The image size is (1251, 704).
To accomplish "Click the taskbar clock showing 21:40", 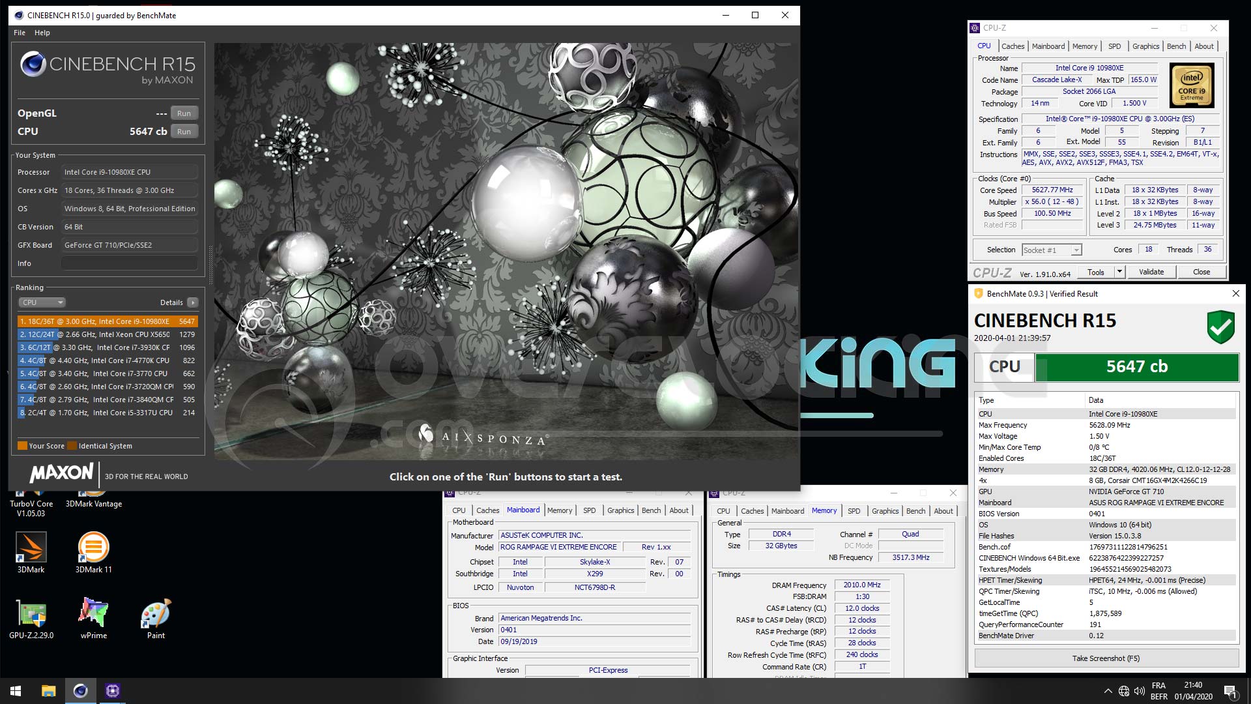I will pos(1193,691).
